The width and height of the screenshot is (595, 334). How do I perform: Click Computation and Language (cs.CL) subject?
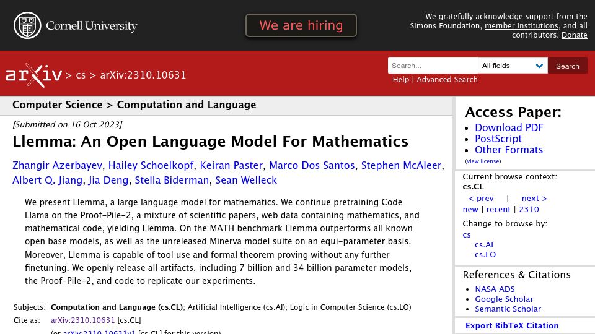point(117,307)
